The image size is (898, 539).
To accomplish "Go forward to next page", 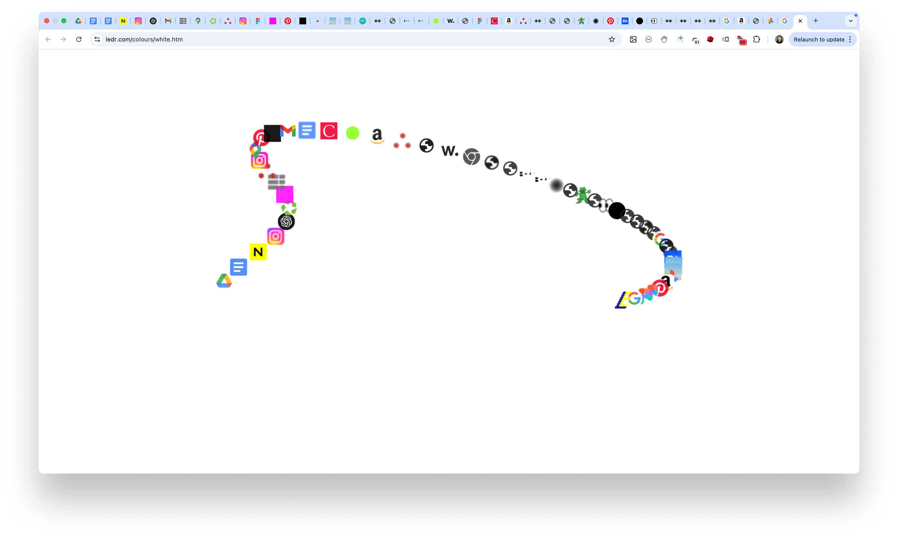I will pyautogui.click(x=63, y=39).
